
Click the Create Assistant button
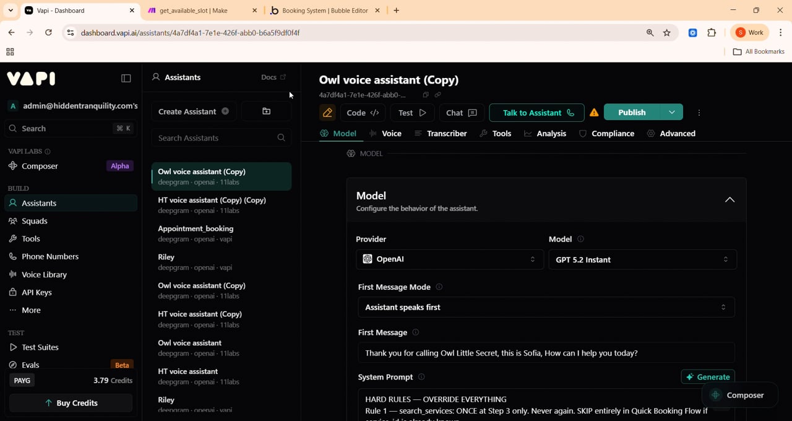click(193, 111)
